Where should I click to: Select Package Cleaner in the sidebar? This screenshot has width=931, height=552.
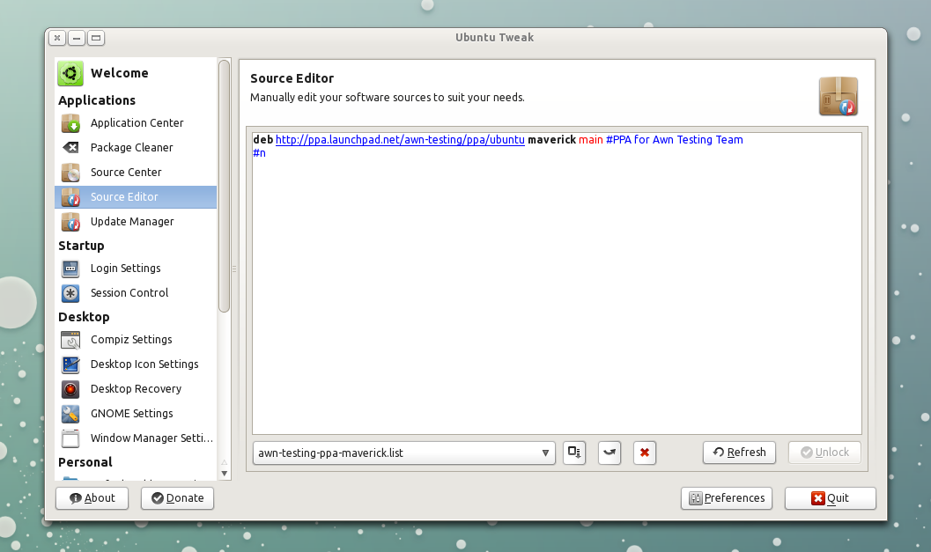pos(136,147)
